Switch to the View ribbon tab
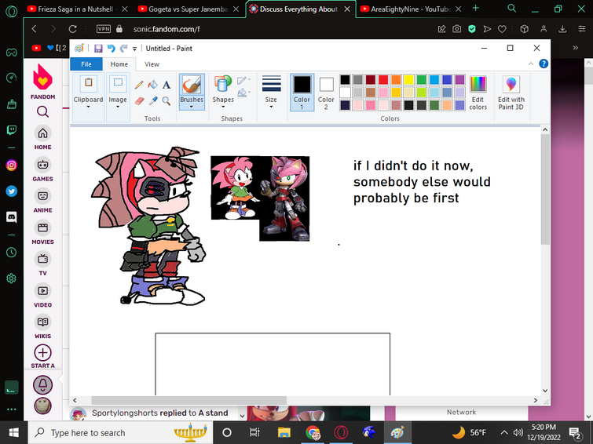This screenshot has width=593, height=444. pos(152,64)
